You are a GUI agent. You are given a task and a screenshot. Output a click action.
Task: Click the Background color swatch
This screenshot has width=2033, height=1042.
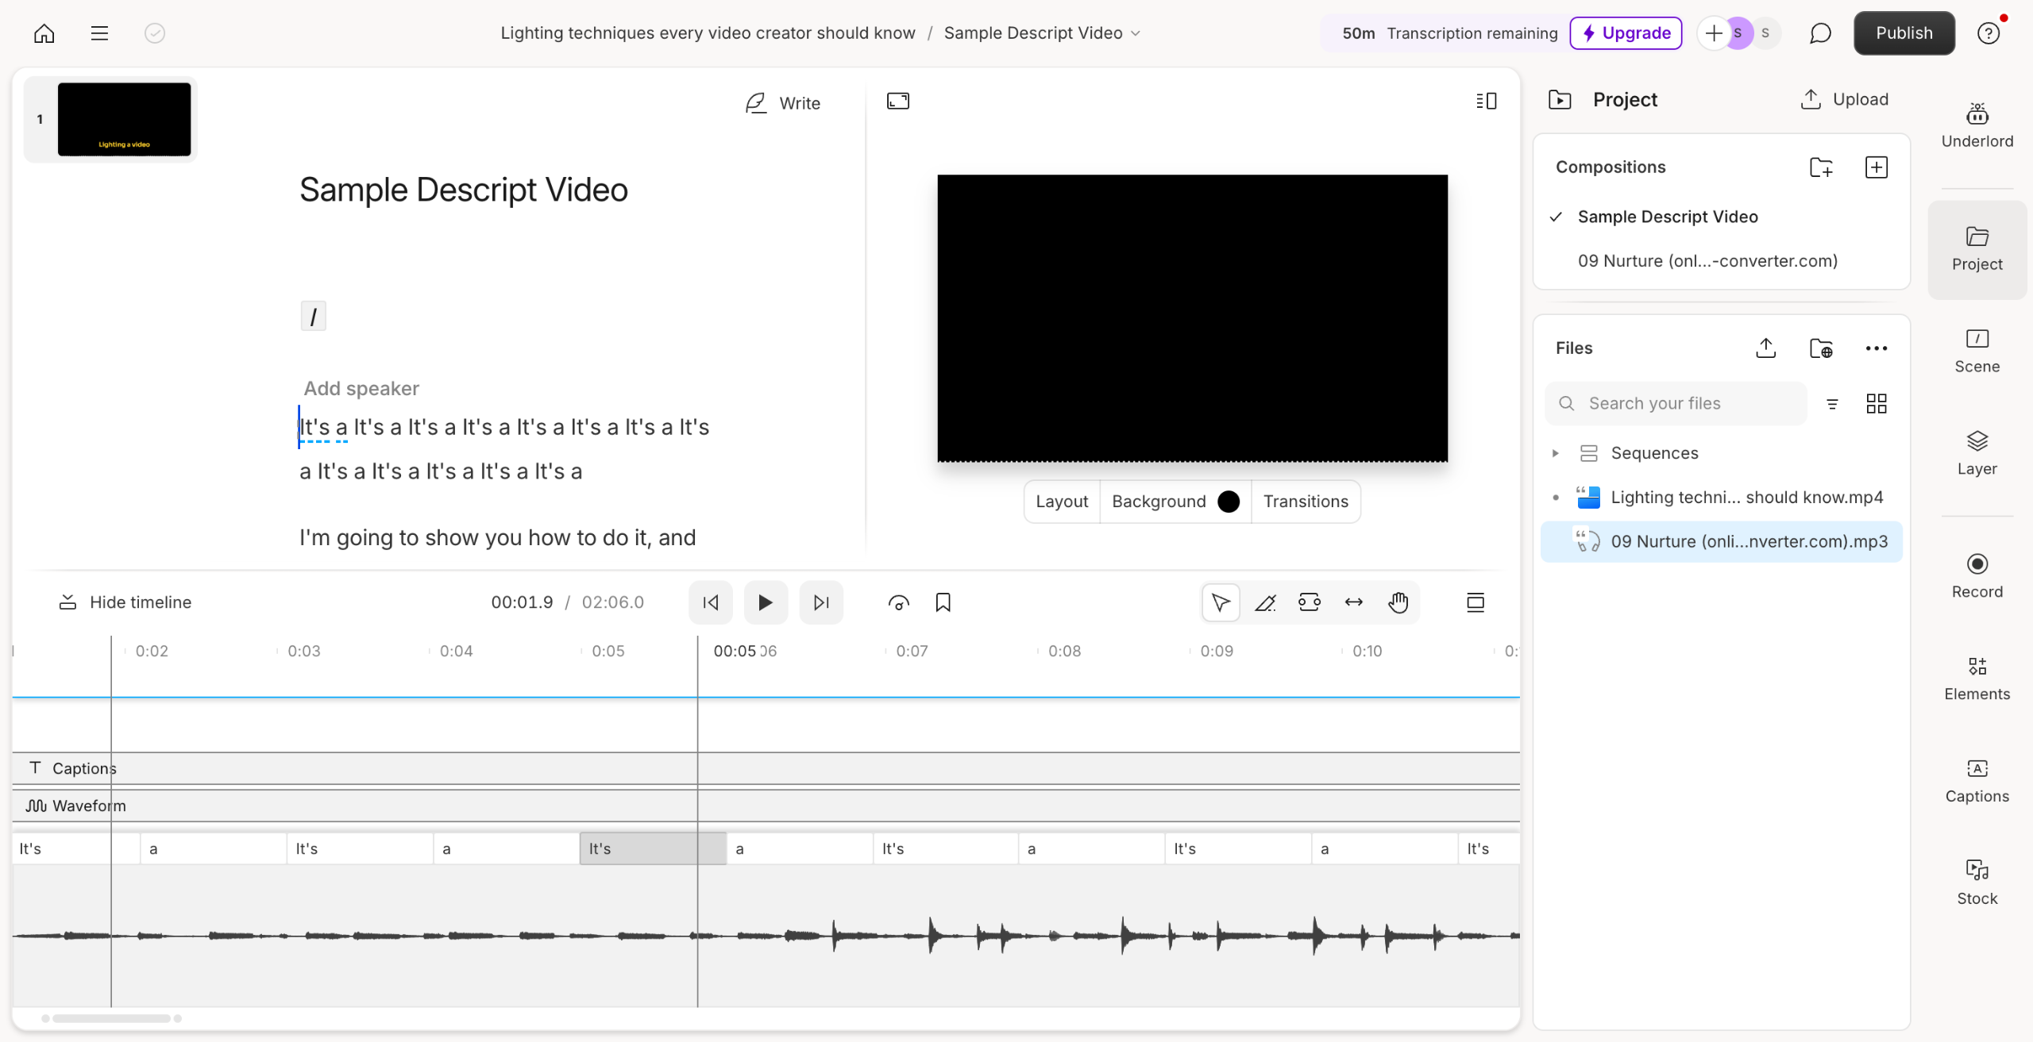tap(1229, 502)
